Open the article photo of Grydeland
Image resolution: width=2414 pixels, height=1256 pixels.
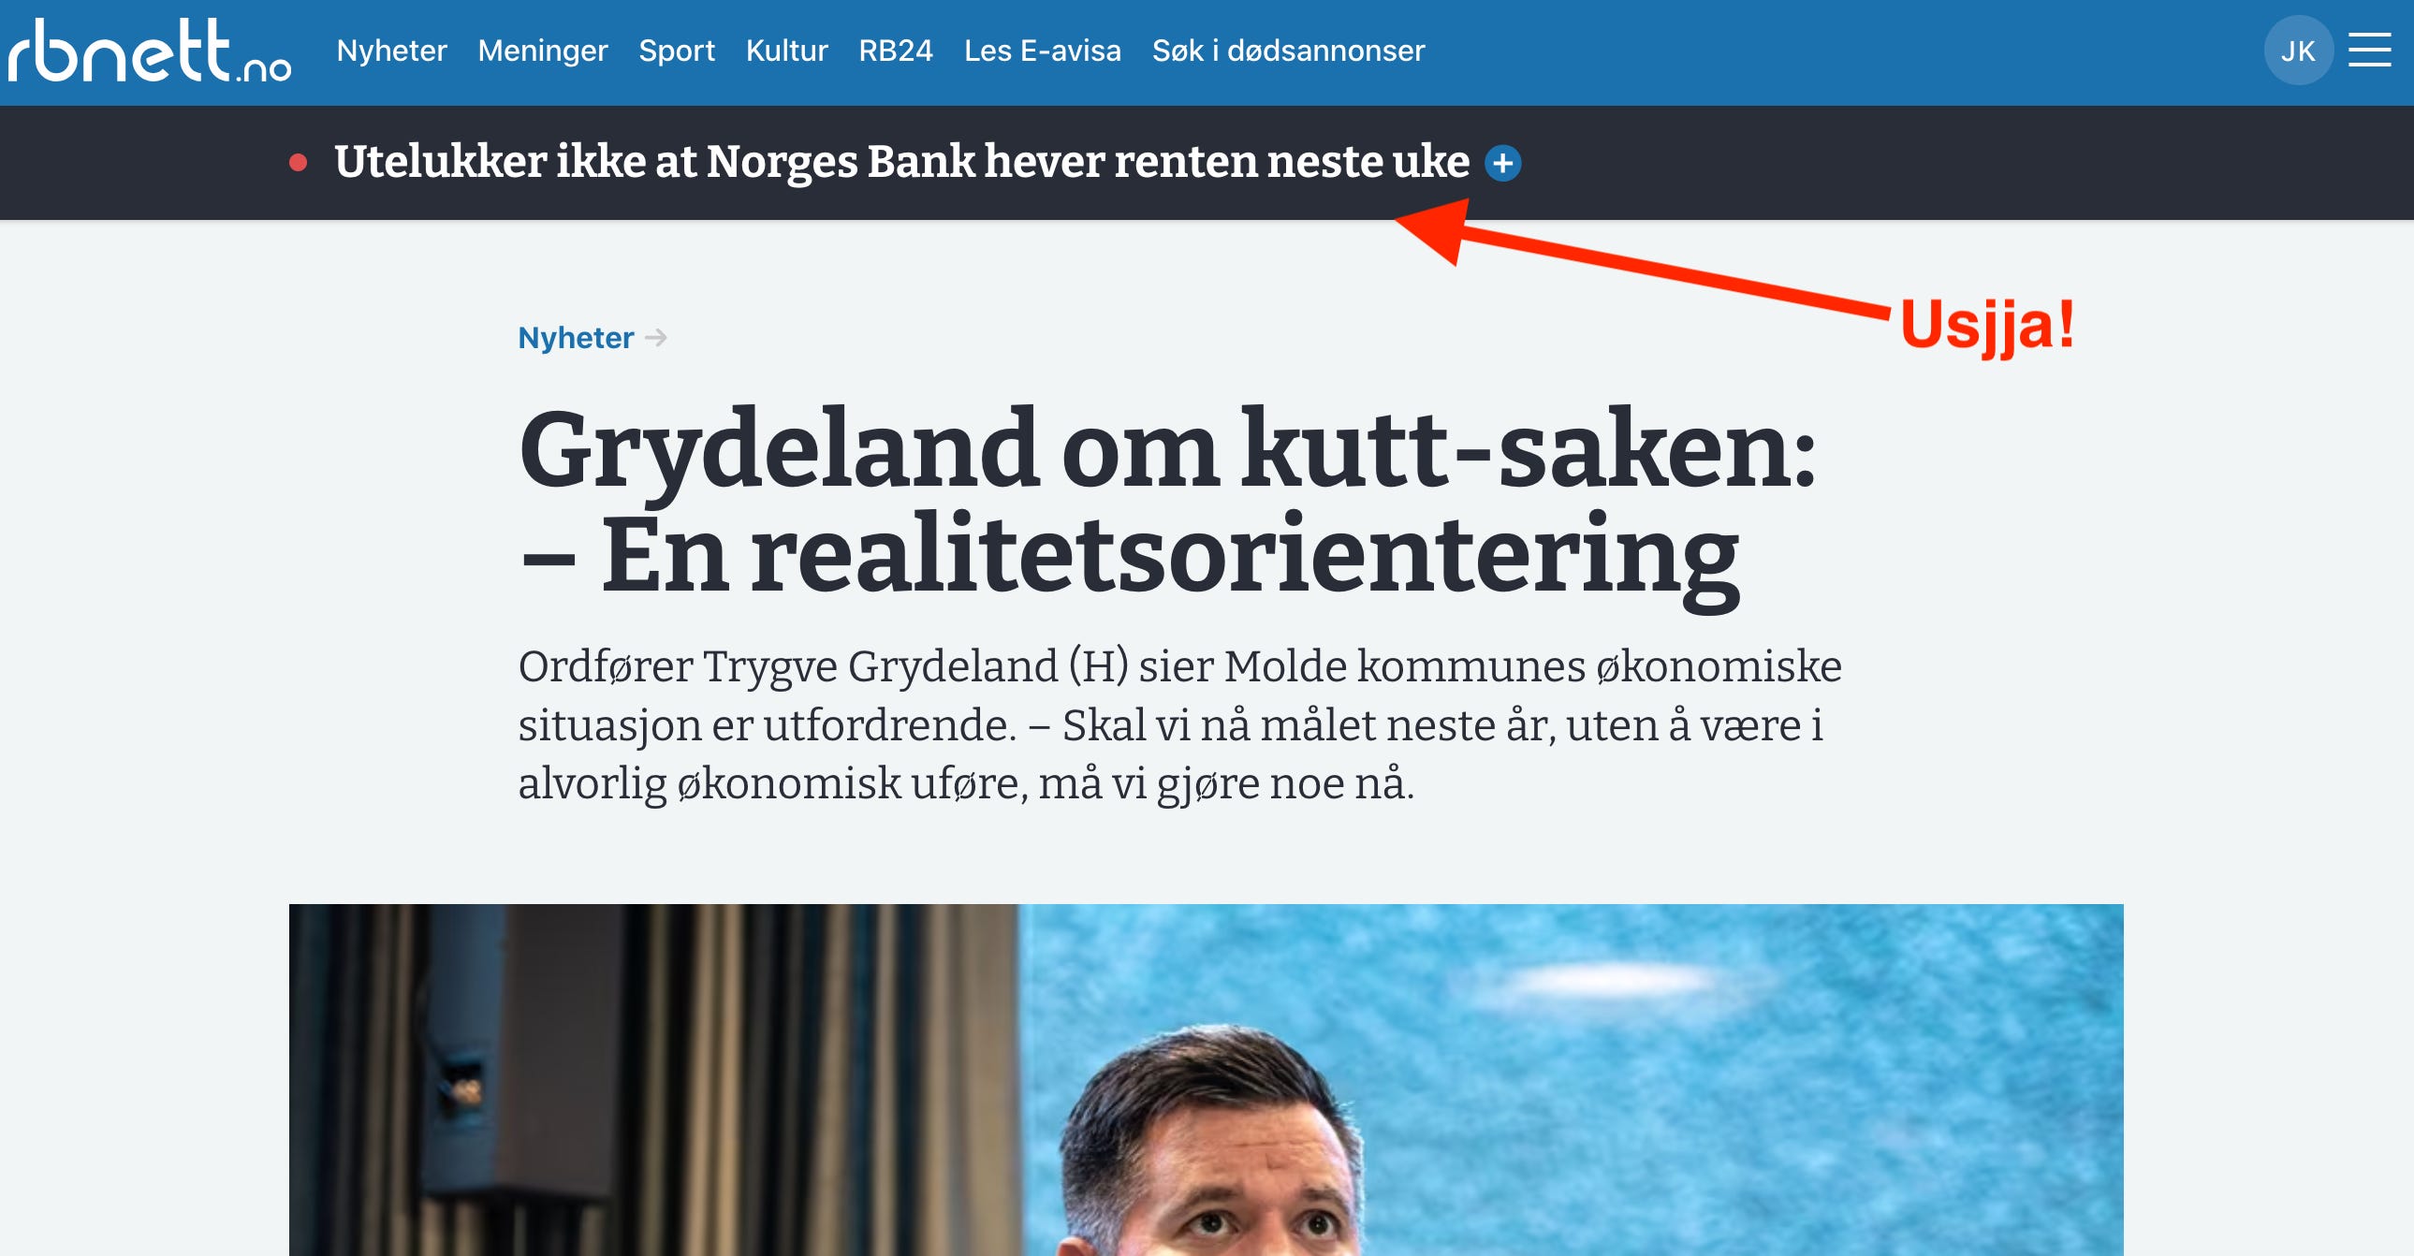point(1206,1080)
